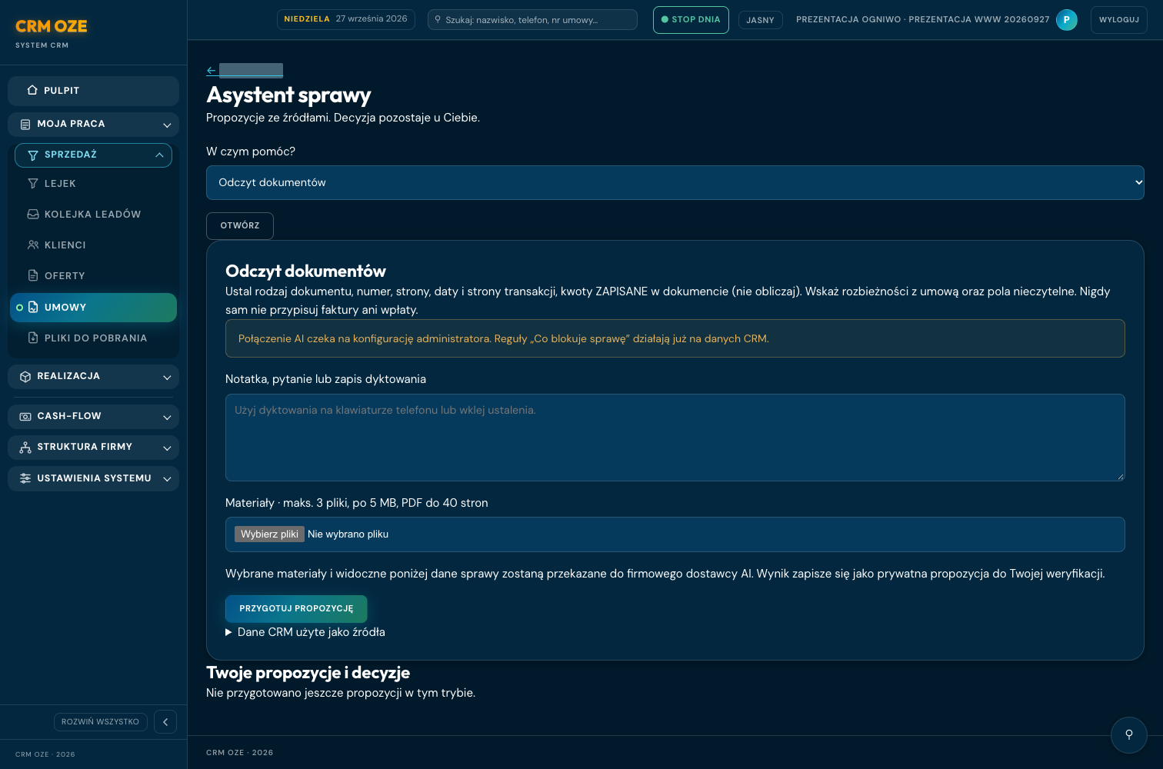Open Pulpit home icon in sidebar
This screenshot has width=1163, height=769.
(32, 91)
